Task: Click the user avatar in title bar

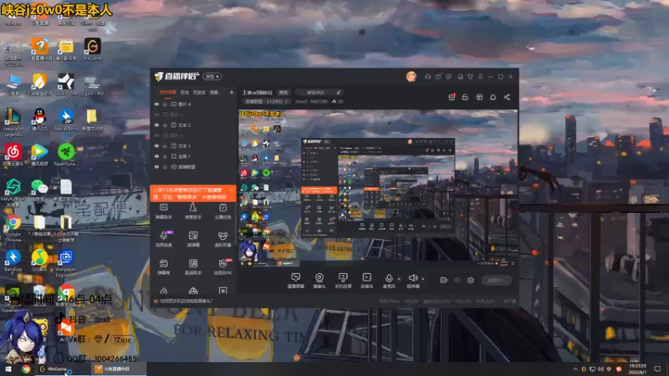Action: (x=411, y=77)
